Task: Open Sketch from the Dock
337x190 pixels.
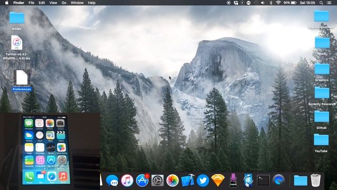Action: pyautogui.click(x=218, y=180)
